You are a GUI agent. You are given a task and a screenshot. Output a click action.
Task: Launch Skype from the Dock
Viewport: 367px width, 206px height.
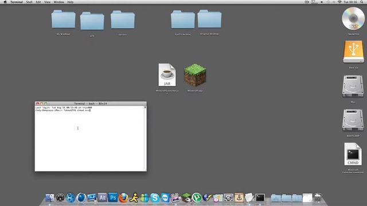click(155, 197)
